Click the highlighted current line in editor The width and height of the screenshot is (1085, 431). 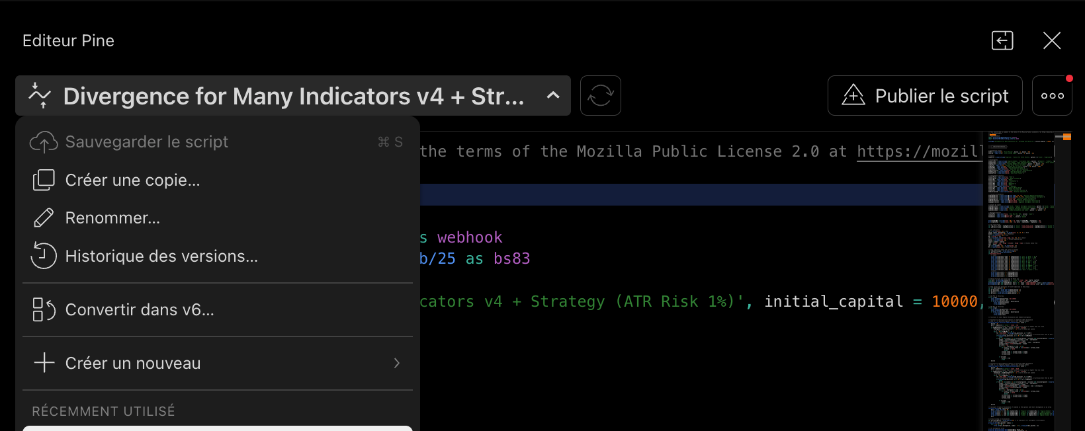pyautogui.click(x=701, y=194)
